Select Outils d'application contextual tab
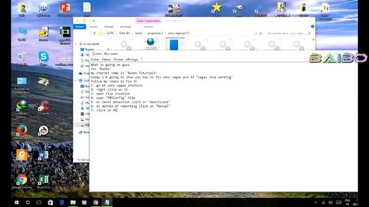 [148, 21]
